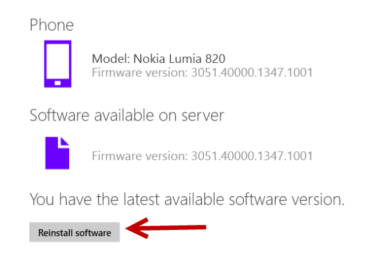Click the latest available software version message
Viewport: 381px width, 256px height.
pyautogui.click(x=187, y=199)
